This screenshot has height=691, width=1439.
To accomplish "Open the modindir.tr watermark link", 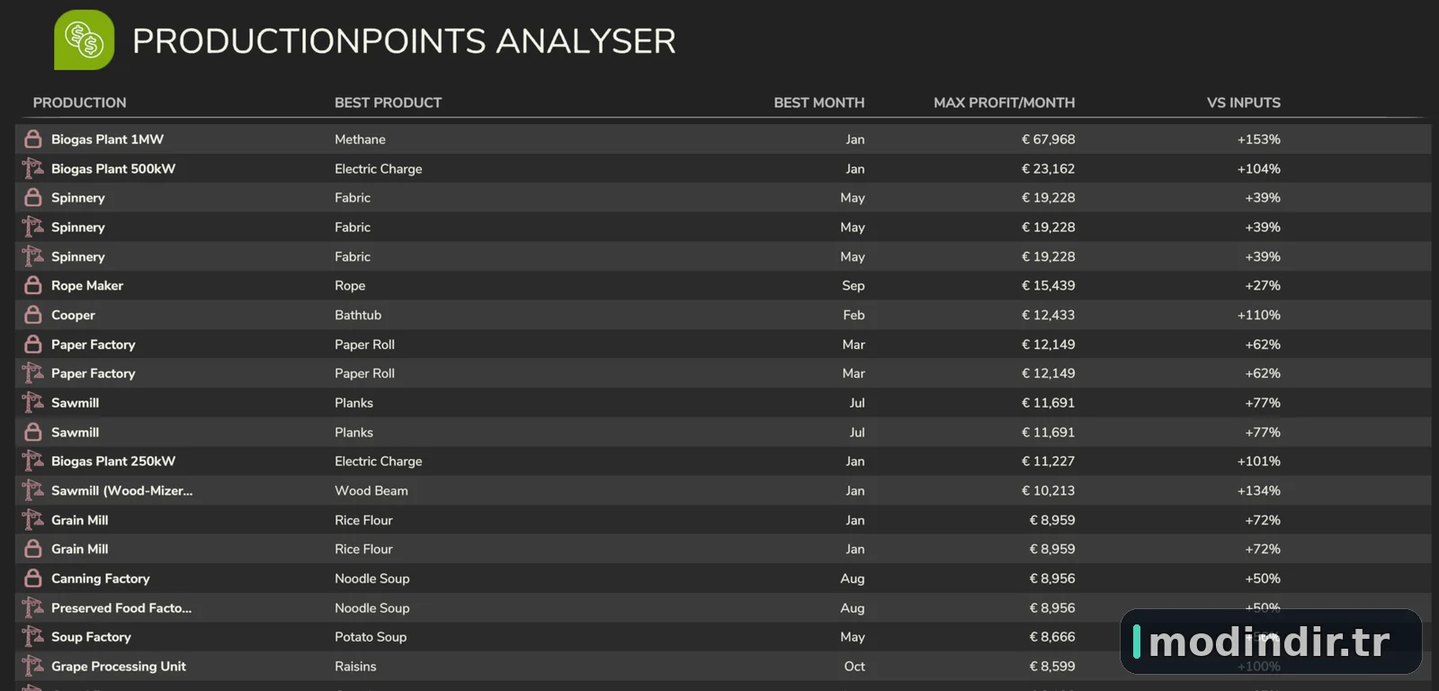I will click(1270, 642).
